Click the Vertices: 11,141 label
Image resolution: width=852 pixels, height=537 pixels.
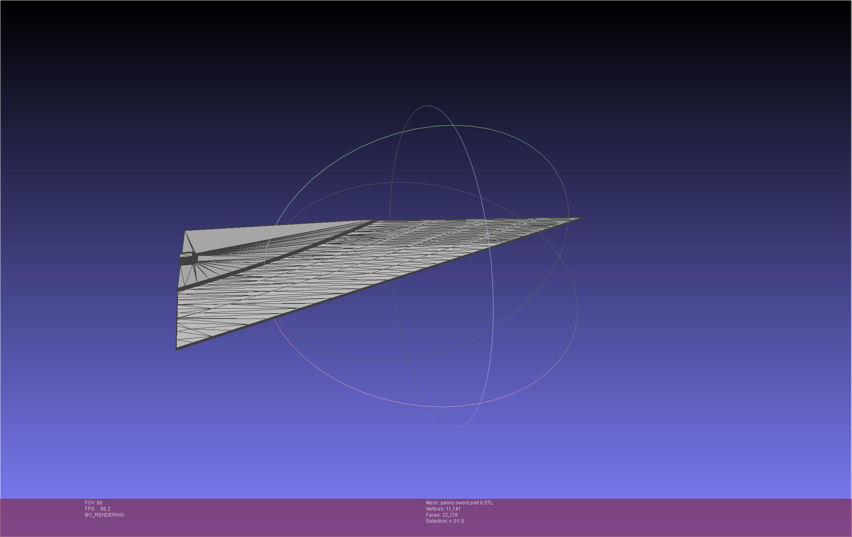click(443, 509)
